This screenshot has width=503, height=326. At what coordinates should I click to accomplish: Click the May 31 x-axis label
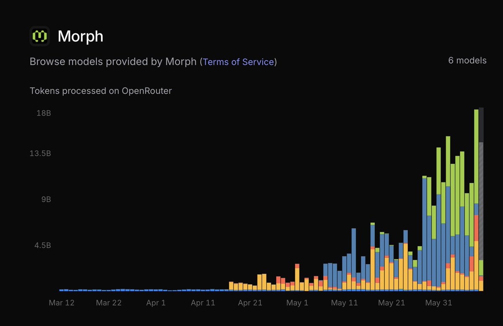click(x=439, y=303)
